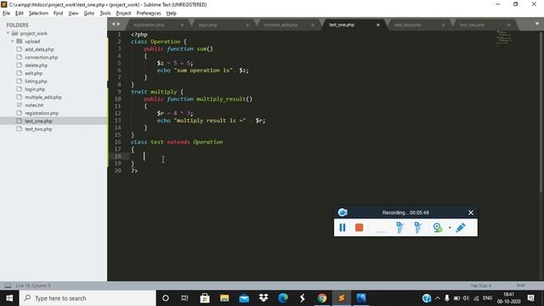Screen dimensions: 544x306
Task: Open registration.php in sidebar
Action: (42, 113)
